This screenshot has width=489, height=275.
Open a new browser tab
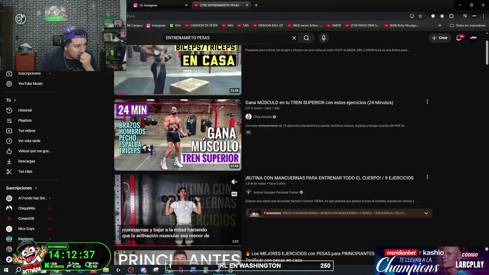coord(256,5)
